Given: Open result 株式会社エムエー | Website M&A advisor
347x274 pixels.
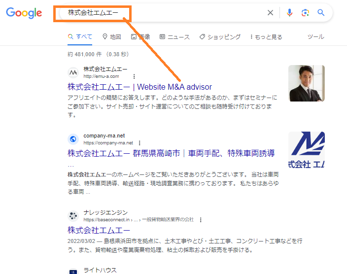Looking at the screenshot, I should 139,87.
